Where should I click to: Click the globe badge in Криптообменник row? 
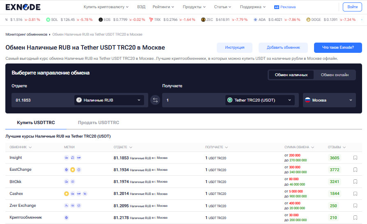point(67,218)
